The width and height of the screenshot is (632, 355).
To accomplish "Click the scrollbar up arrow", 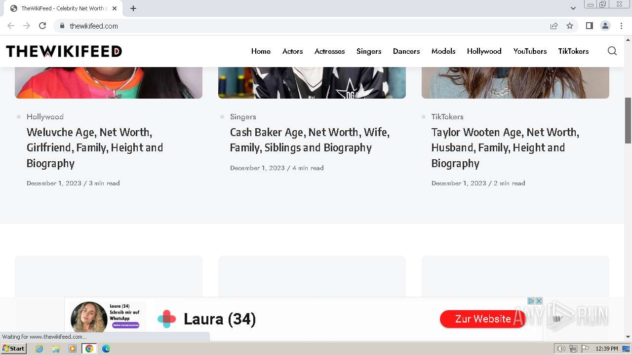I will (x=628, y=39).
